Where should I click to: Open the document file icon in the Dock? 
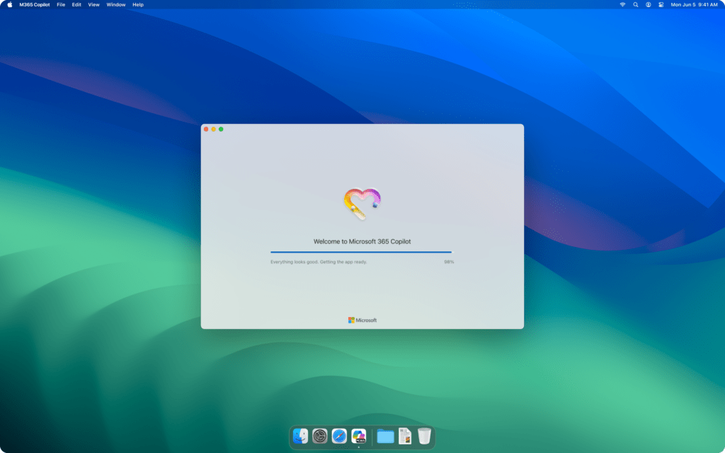[404, 436]
